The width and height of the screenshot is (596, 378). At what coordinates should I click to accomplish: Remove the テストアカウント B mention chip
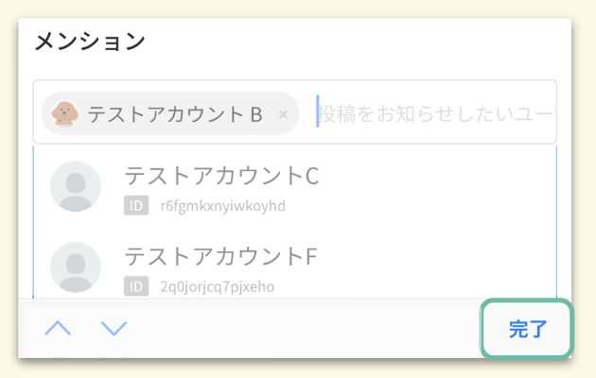(x=283, y=114)
